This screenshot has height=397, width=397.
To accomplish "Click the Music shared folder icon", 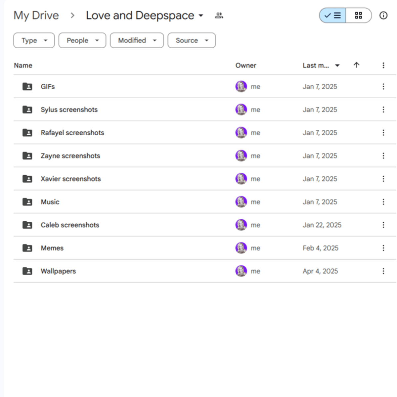I will (27, 202).
